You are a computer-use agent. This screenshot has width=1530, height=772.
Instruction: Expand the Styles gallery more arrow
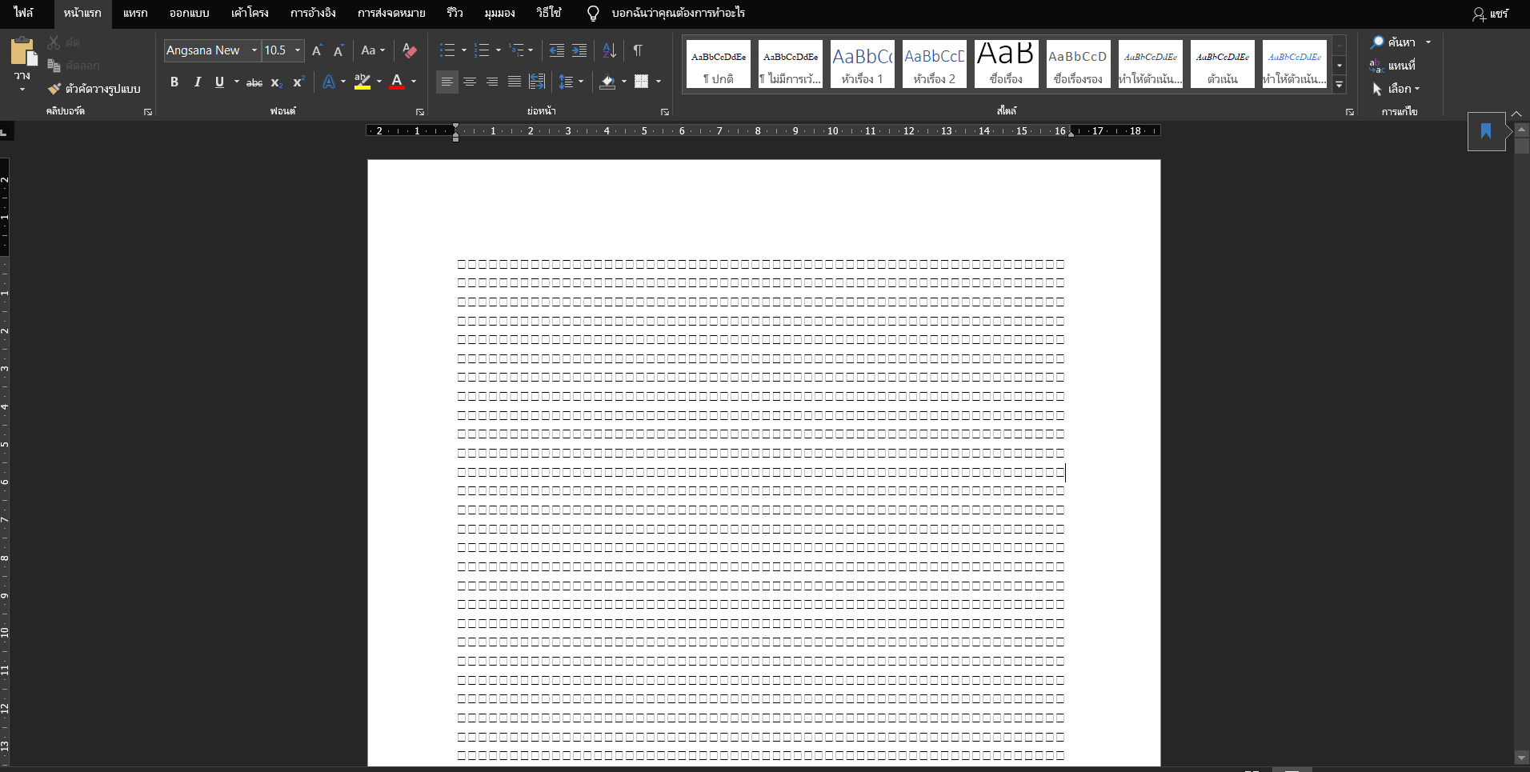tap(1340, 85)
